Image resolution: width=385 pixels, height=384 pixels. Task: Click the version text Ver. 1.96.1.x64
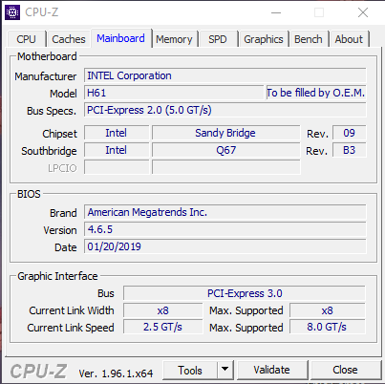[x=116, y=373]
